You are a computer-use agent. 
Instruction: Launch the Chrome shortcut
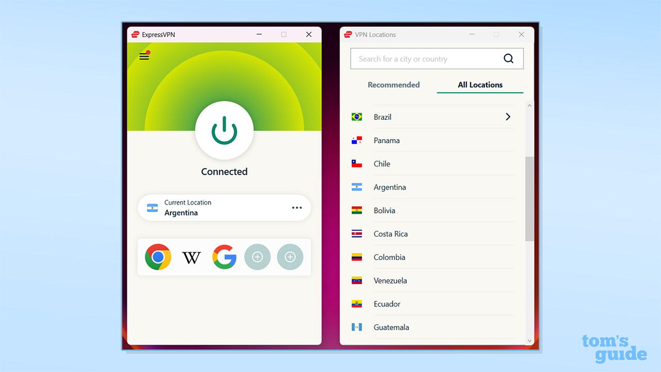pyautogui.click(x=158, y=257)
